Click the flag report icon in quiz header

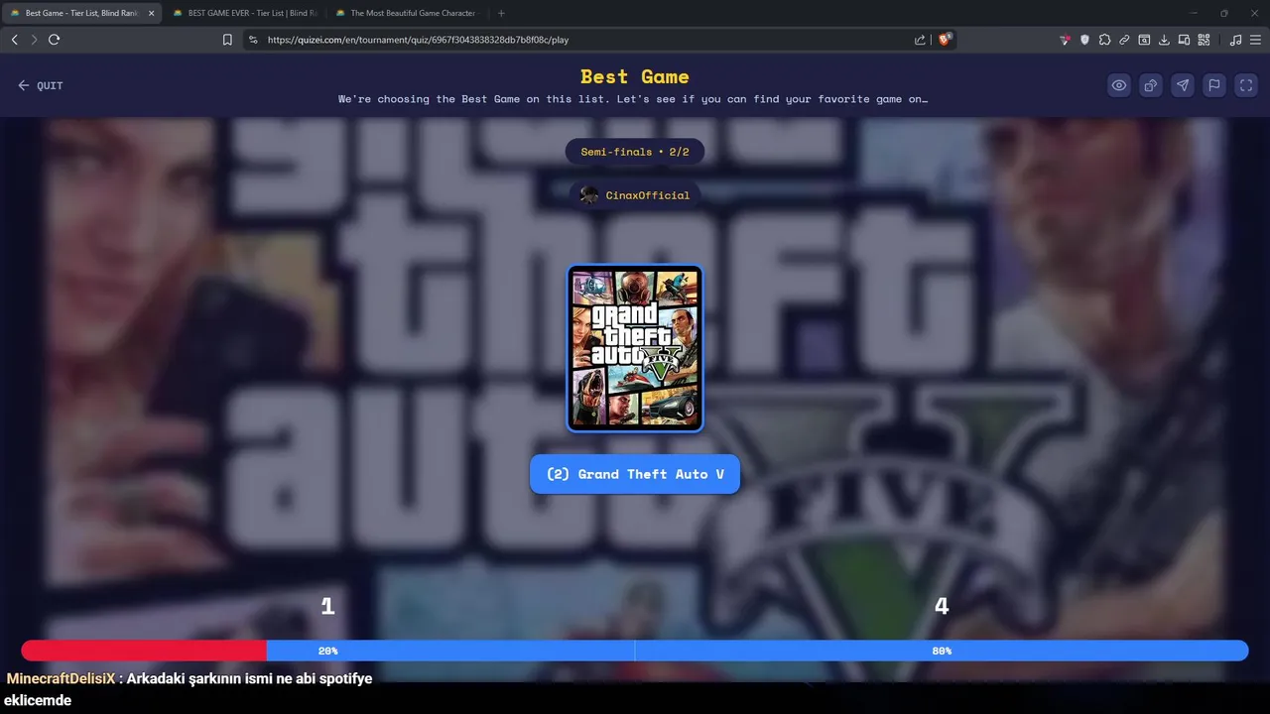[1214, 85]
